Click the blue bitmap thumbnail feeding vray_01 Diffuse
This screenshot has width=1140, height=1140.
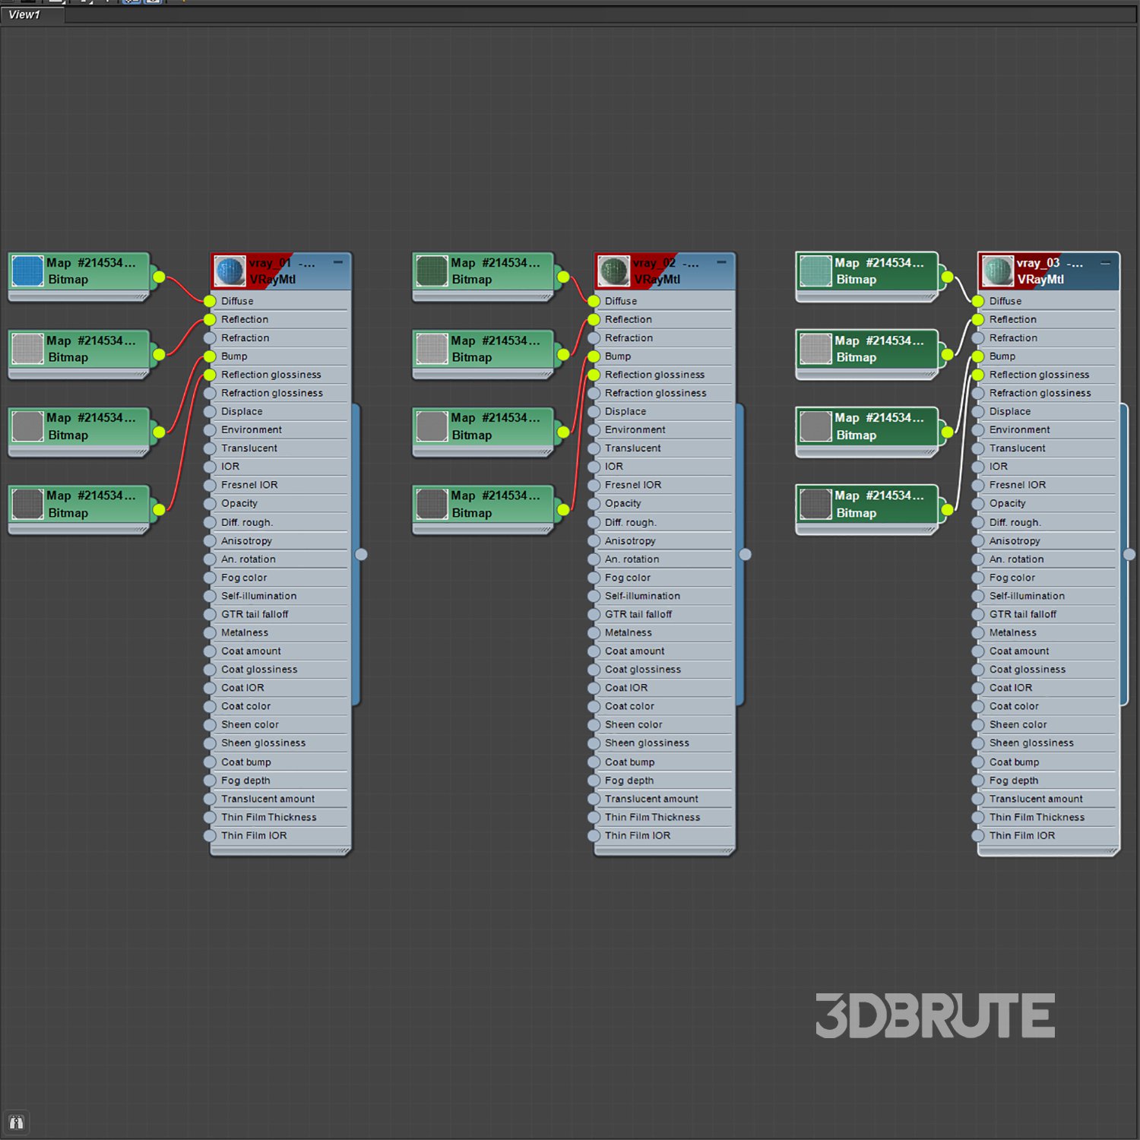[28, 271]
